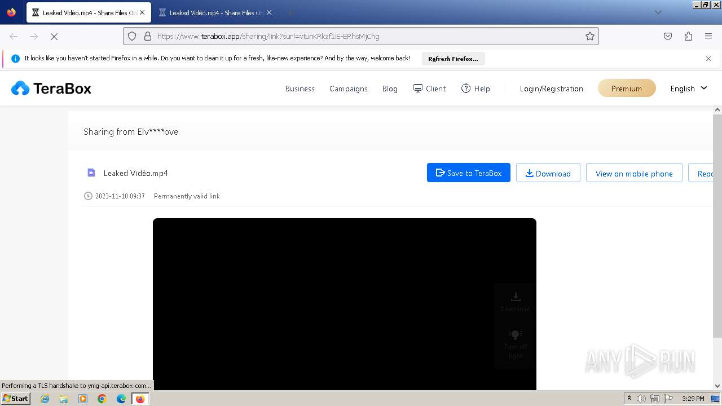This screenshot has width=722, height=406.
Task: Open File Explorer from taskbar
Action: tap(64, 399)
